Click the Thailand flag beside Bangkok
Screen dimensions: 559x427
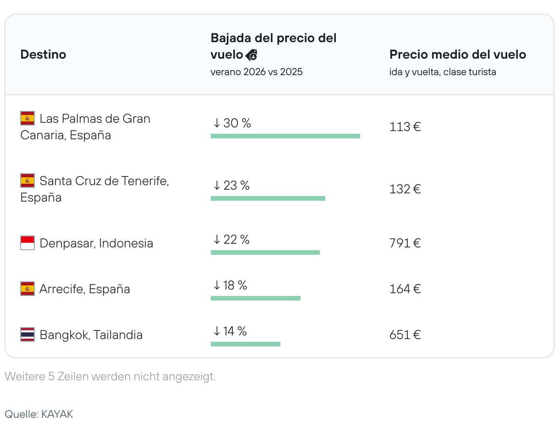27,334
